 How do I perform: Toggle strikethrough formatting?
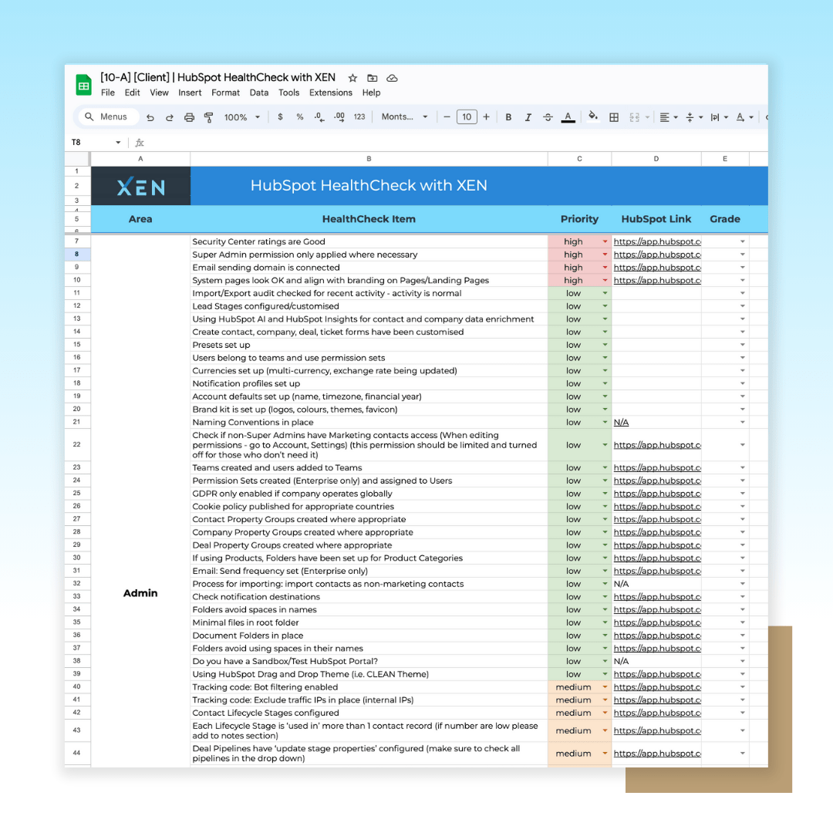[x=548, y=117]
